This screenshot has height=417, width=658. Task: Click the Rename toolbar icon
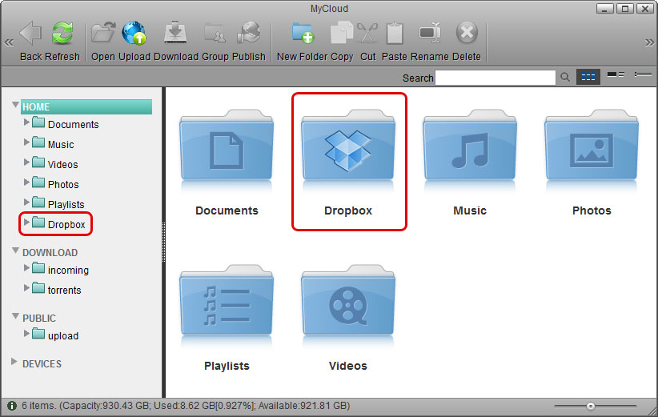[x=431, y=34]
